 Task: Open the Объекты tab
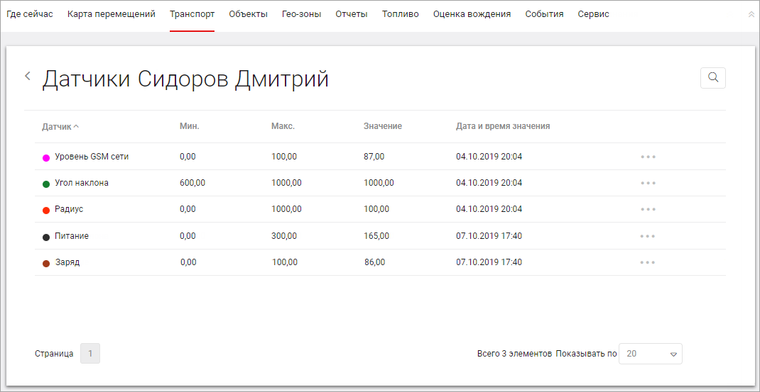(x=248, y=14)
